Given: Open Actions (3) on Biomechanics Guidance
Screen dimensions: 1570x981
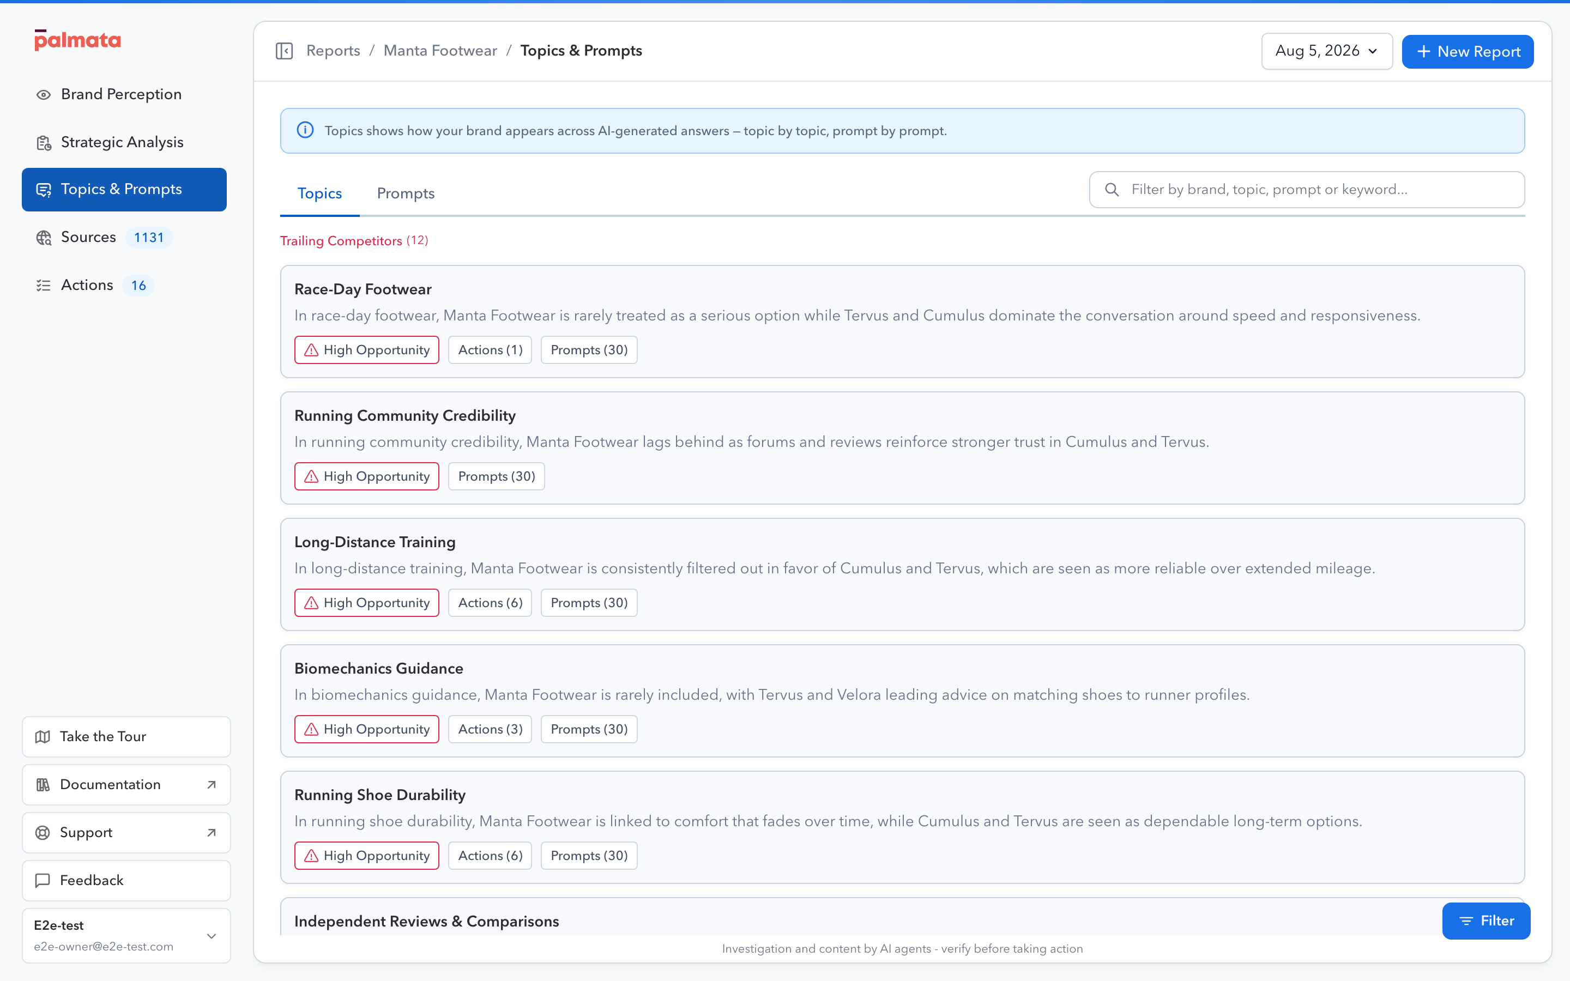Looking at the screenshot, I should pos(490,729).
